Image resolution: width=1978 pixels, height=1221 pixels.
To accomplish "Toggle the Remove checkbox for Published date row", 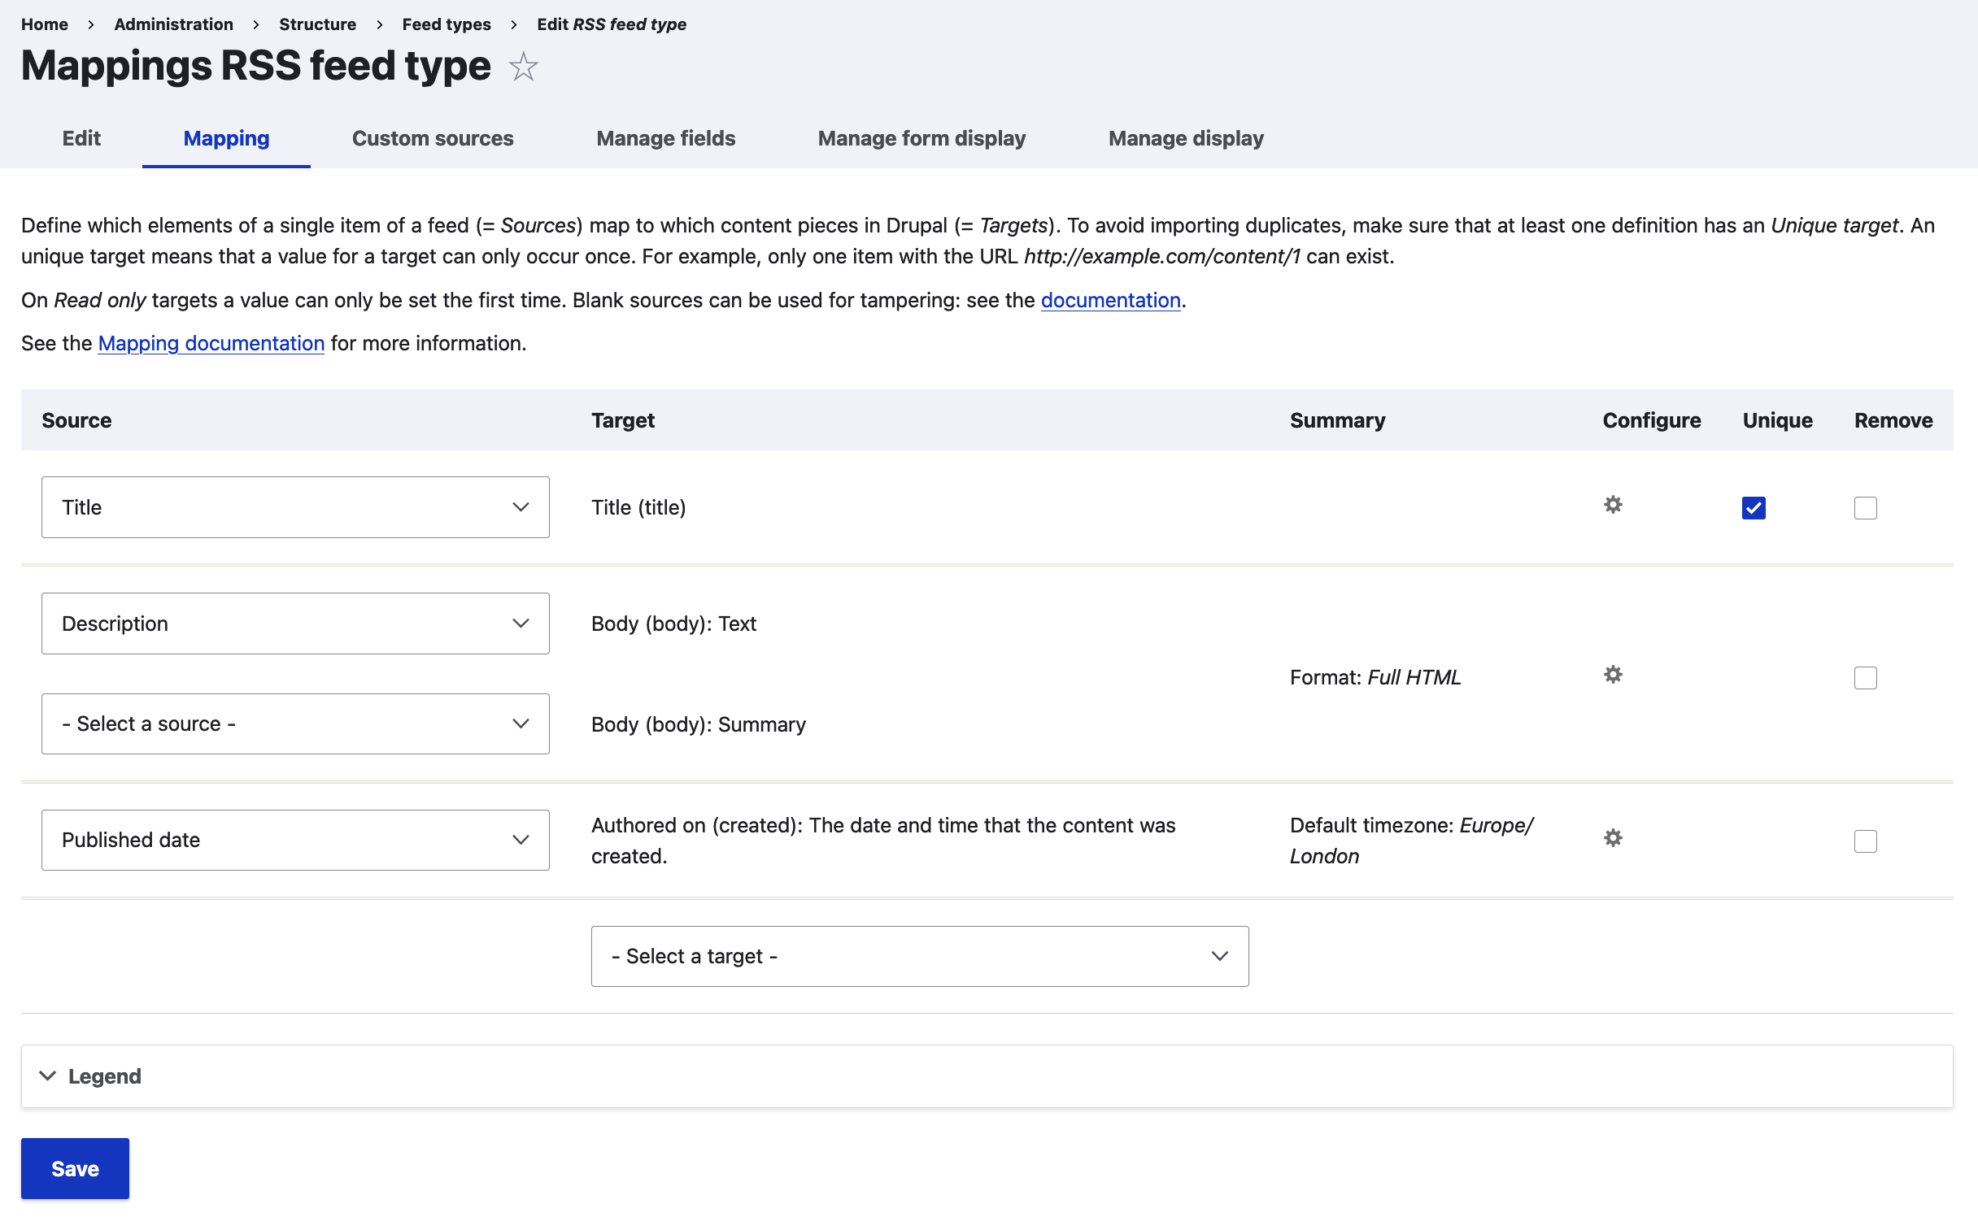I will (x=1865, y=840).
